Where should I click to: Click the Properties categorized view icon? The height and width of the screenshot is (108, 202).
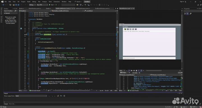[185, 14]
